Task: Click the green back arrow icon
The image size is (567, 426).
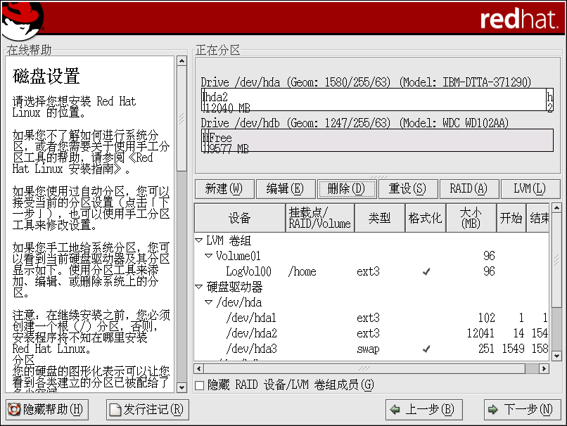Action: 395,409
